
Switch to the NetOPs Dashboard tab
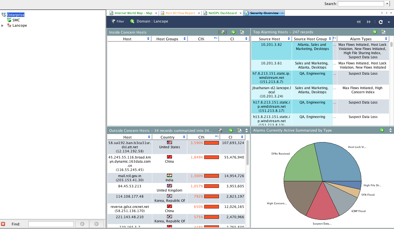(222, 13)
